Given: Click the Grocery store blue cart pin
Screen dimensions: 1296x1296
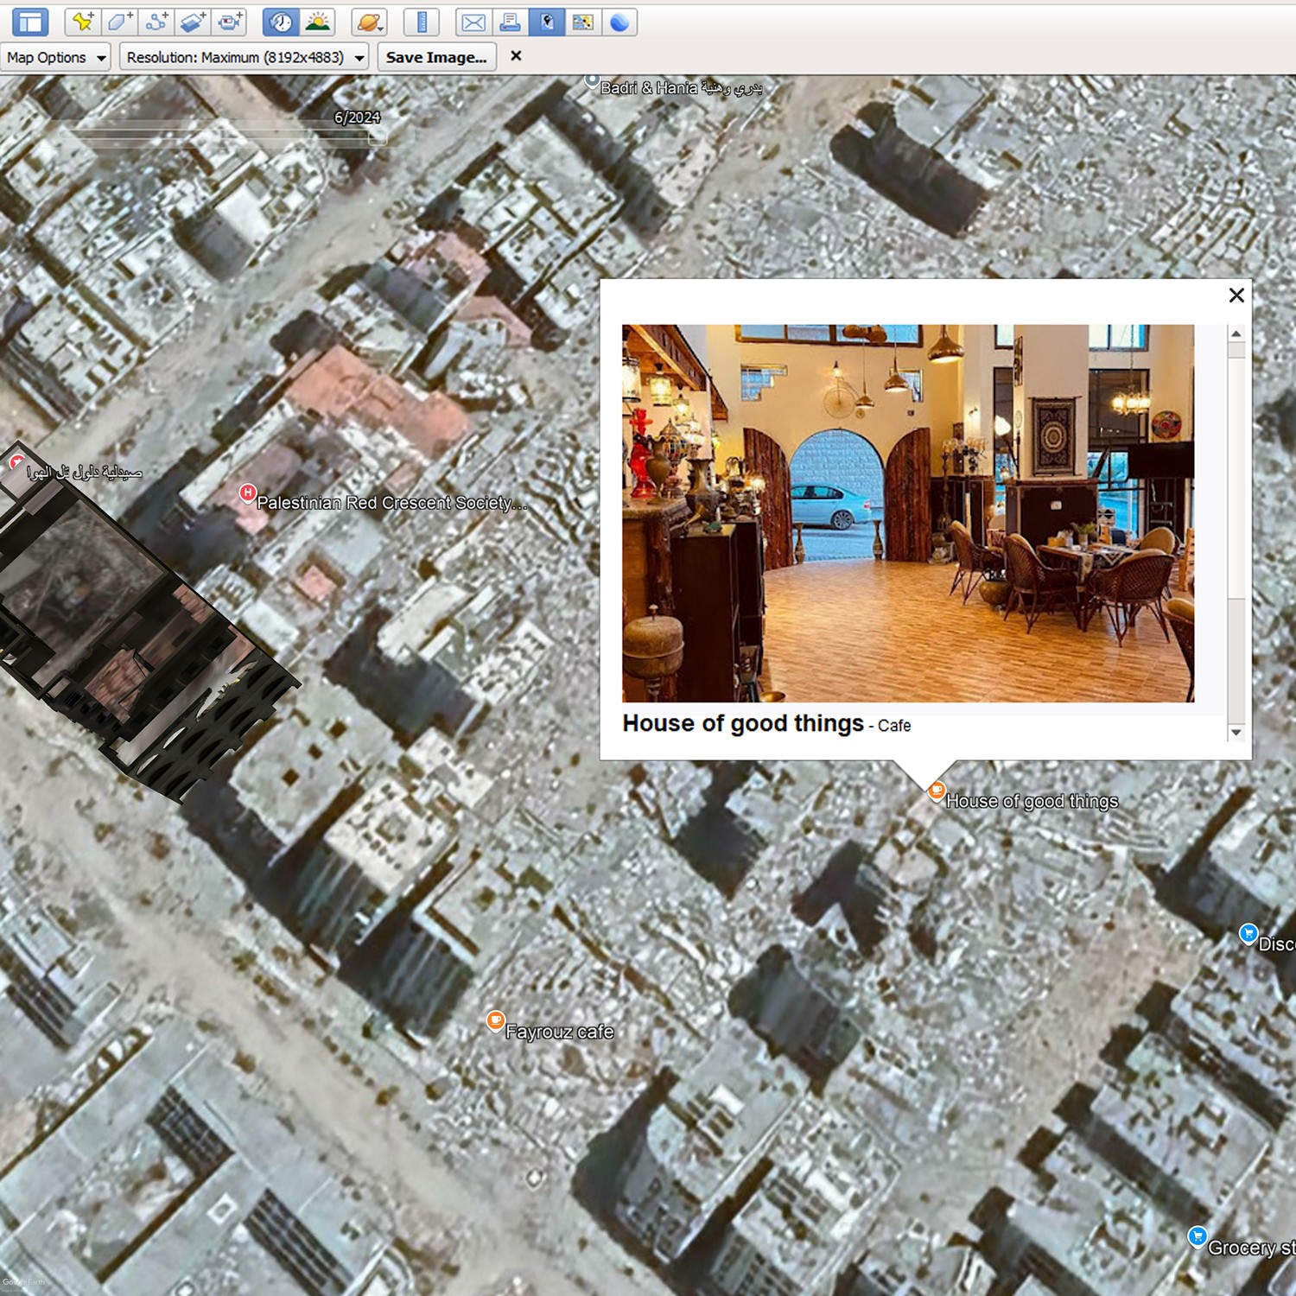Looking at the screenshot, I should [1198, 1237].
